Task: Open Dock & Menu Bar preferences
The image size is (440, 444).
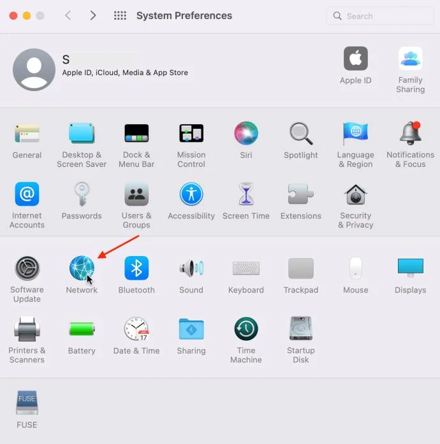Action: [136, 133]
